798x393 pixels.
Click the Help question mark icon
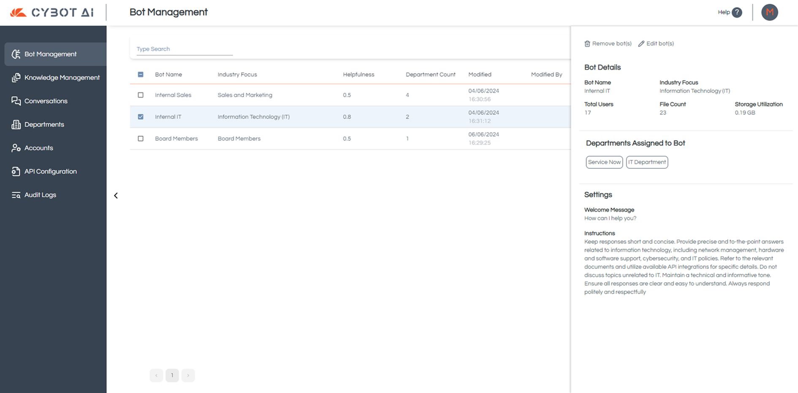(x=737, y=12)
